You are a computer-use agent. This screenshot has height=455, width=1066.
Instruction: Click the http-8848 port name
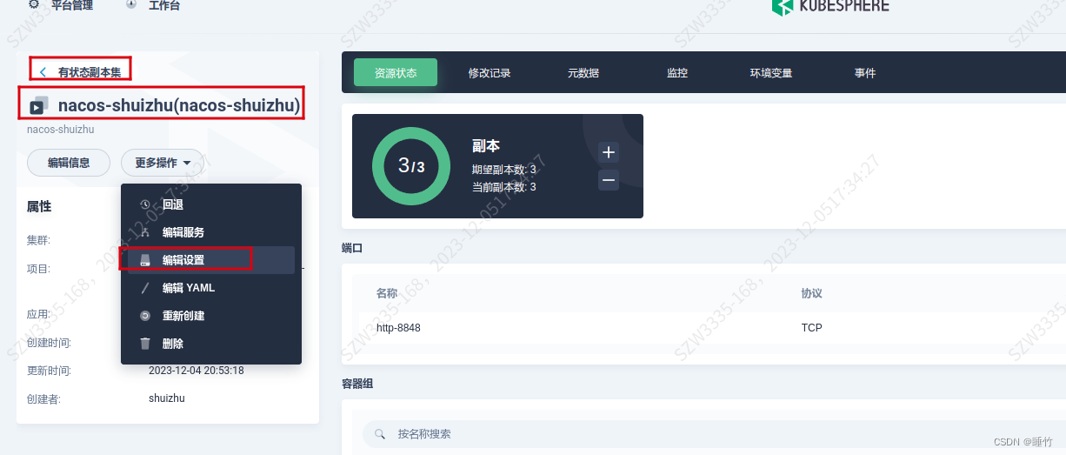click(399, 328)
